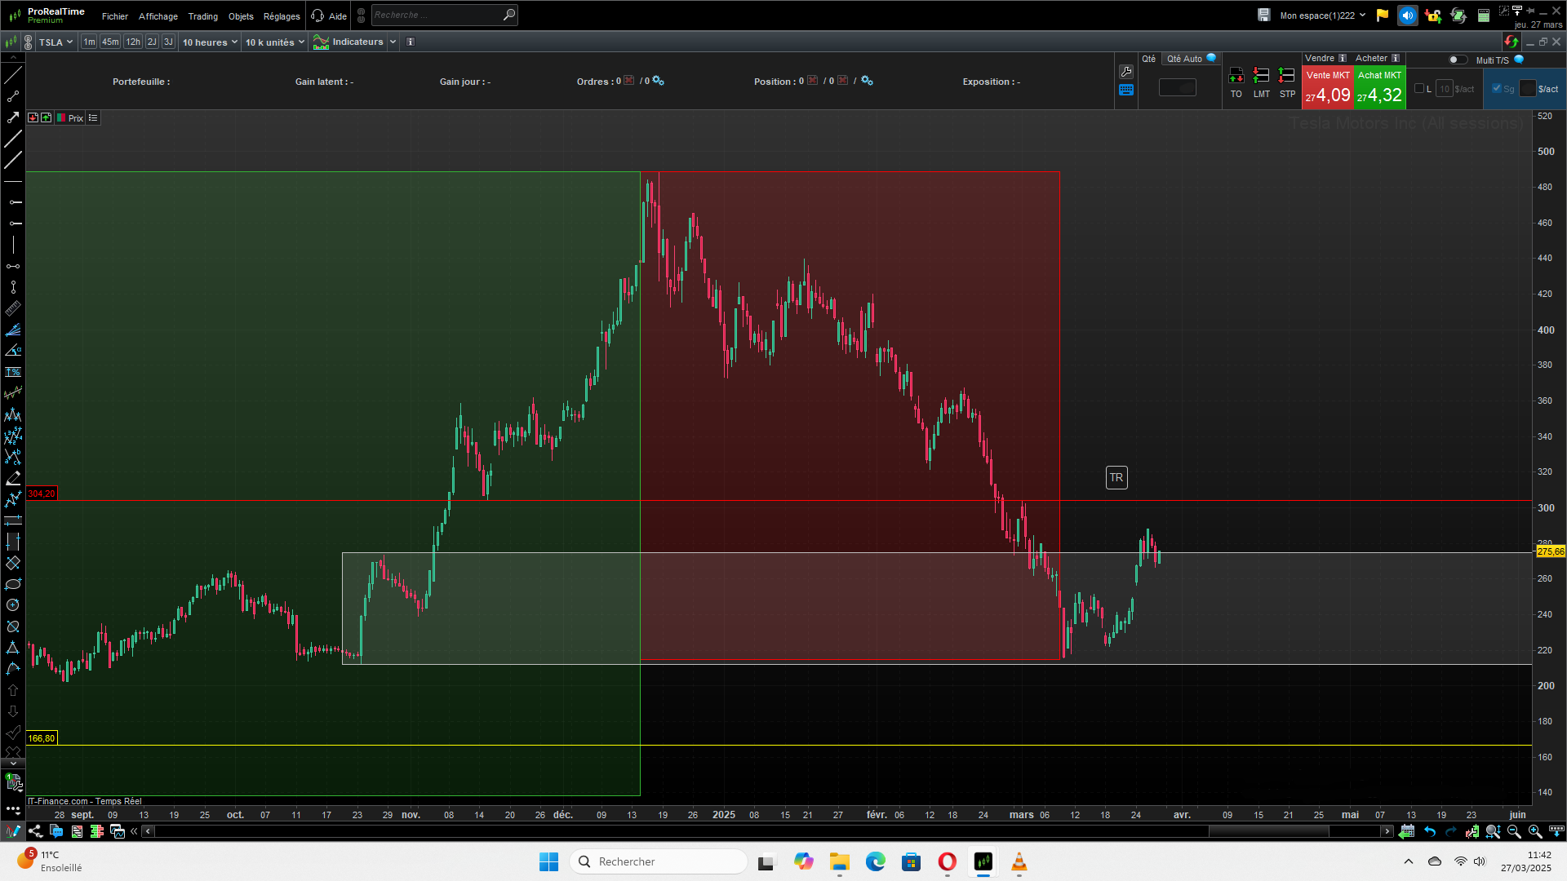
Task: Check the L limit checkbox
Action: click(x=1419, y=89)
